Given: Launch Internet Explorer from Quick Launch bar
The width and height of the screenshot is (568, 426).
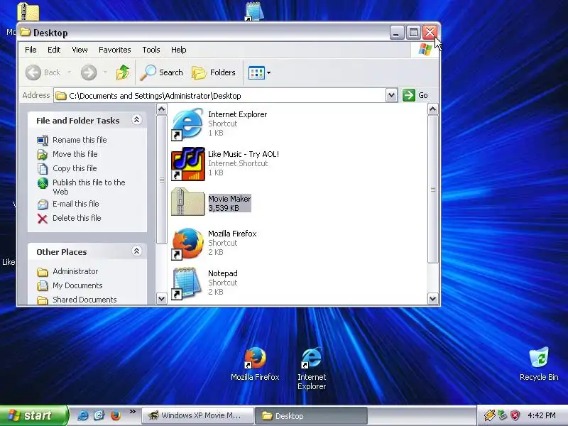Looking at the screenshot, I should [82, 415].
